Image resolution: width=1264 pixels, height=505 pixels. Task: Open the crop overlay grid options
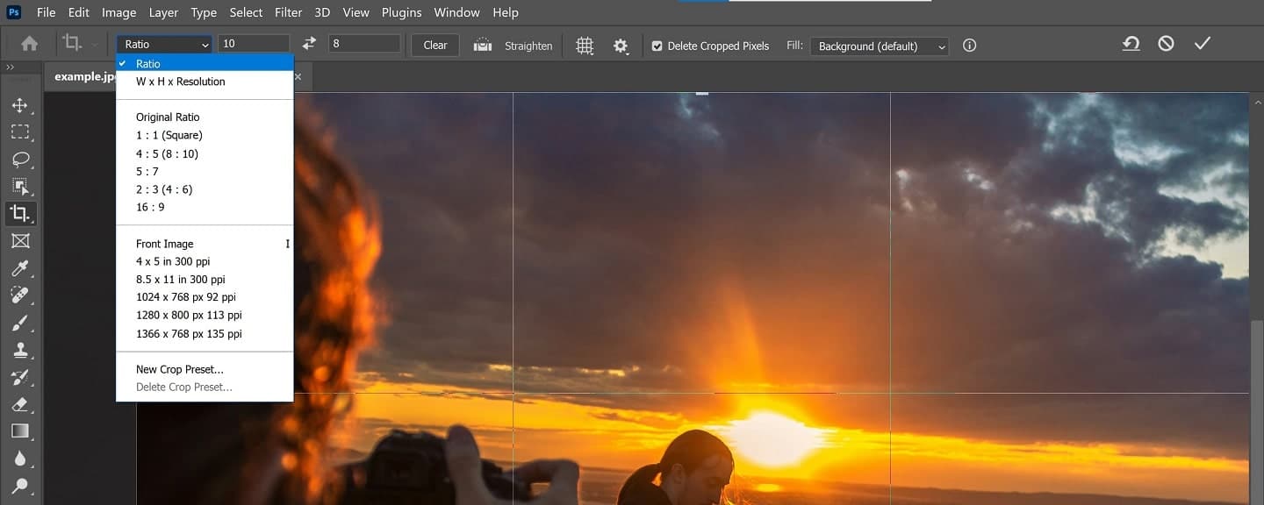coord(584,45)
